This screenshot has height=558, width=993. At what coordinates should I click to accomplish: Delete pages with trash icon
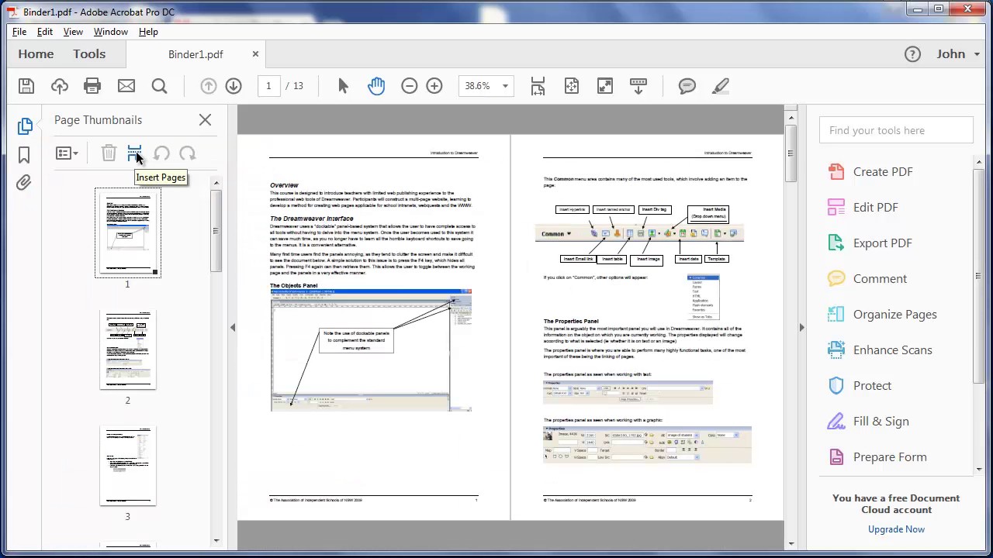[109, 153]
